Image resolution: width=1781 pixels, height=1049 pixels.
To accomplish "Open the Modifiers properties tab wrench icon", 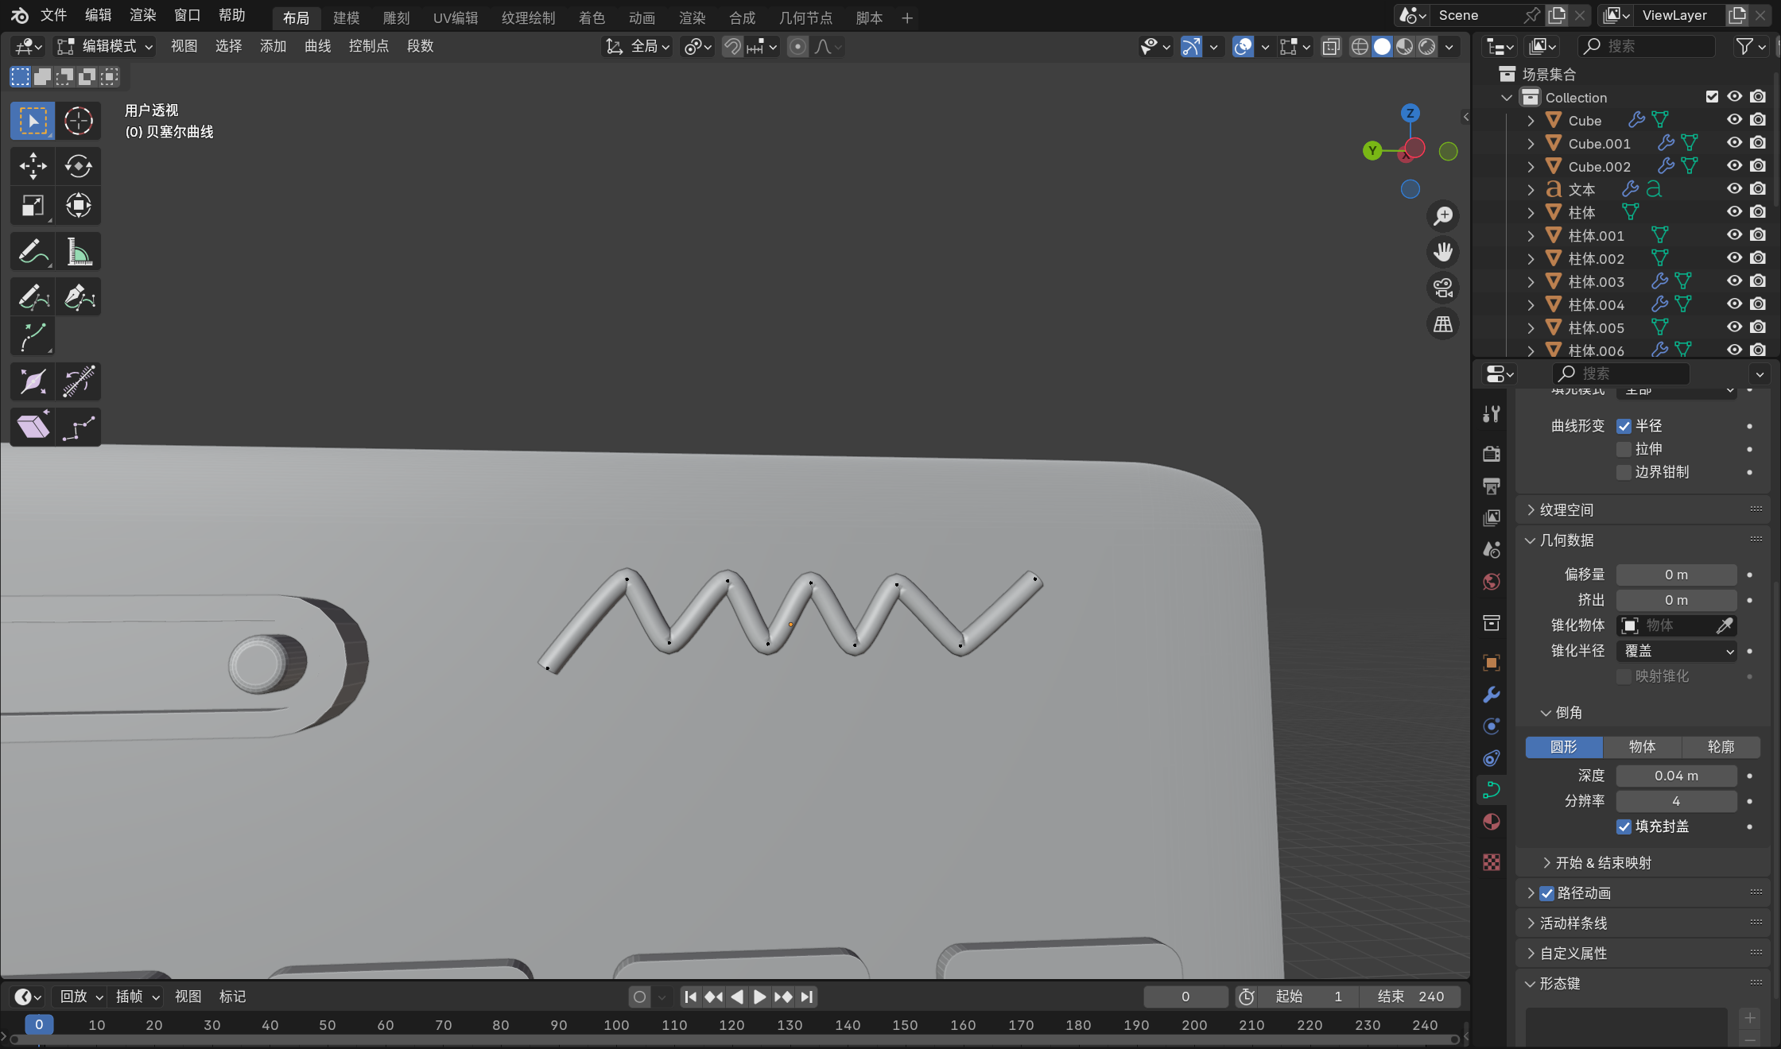I will [x=1492, y=695].
